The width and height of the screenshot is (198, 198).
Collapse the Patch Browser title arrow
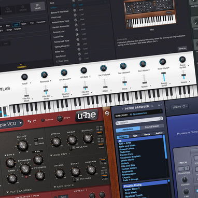pos(122,109)
